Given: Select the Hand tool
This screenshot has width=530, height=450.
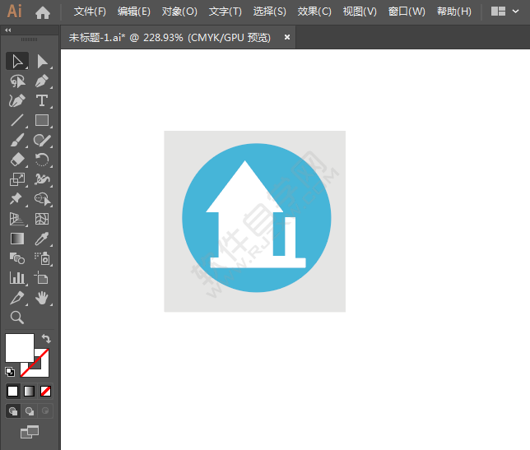Looking at the screenshot, I should point(42,298).
